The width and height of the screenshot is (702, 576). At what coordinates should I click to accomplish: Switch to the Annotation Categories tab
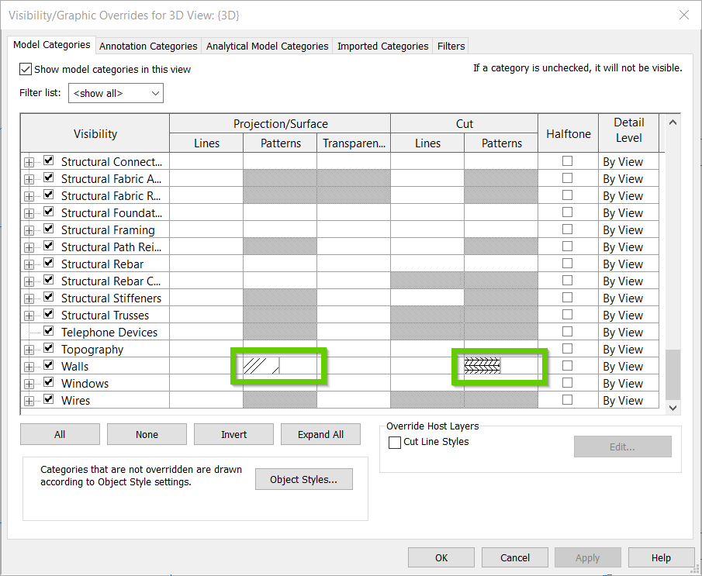coord(148,46)
